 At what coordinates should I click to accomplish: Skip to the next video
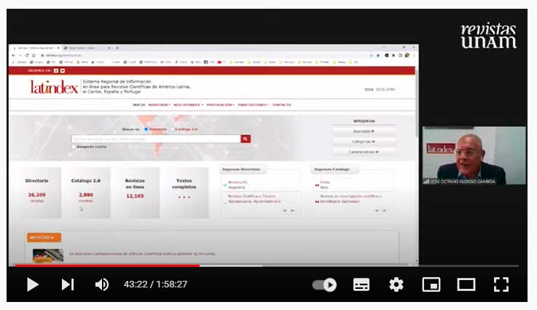68,284
